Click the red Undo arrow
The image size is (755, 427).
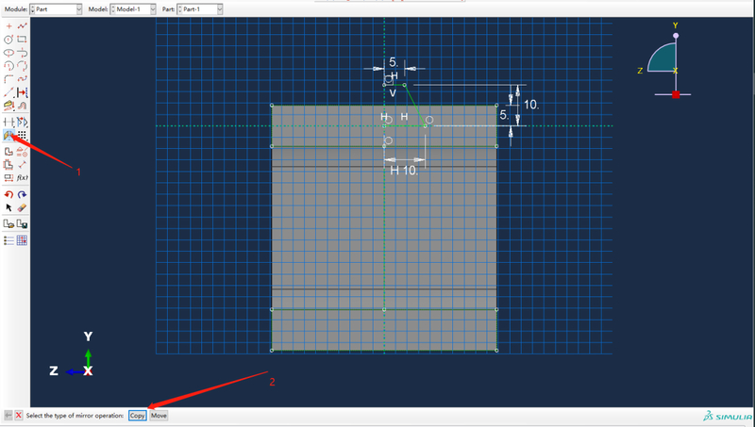pos(8,195)
